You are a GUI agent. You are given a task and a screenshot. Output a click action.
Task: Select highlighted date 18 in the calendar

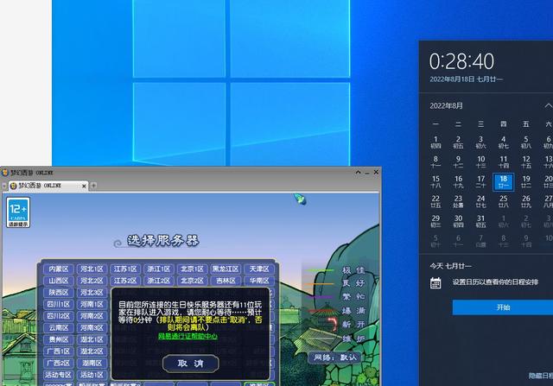click(x=503, y=181)
